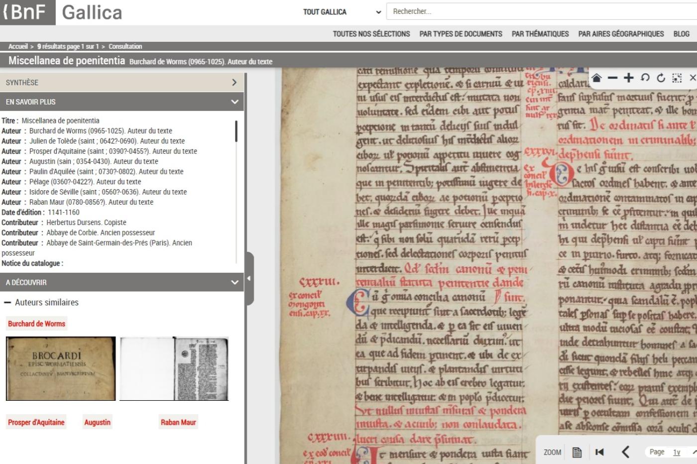Open the printed book page thumbnail
The width and height of the screenshot is (697, 464).
coord(174,368)
